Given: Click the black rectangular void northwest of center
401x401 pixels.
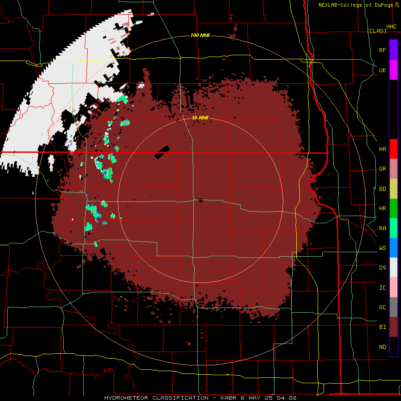Looking at the screenshot, I should [x=162, y=152].
